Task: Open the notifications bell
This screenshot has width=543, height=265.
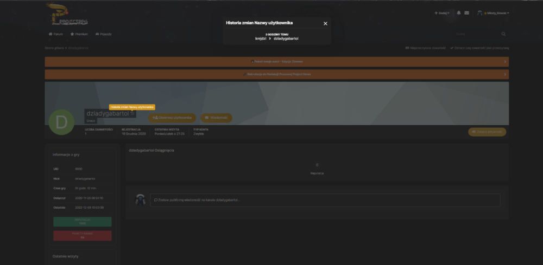Action: [x=458, y=13]
